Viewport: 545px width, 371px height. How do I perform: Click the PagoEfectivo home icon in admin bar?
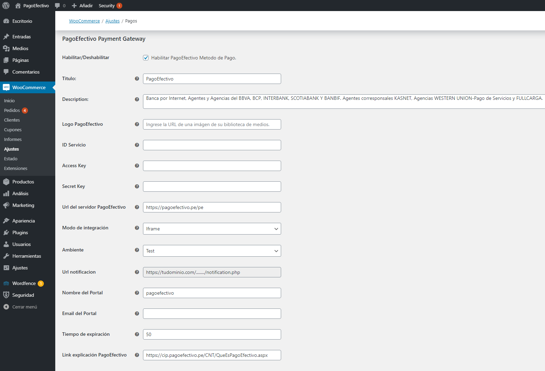pyautogui.click(x=18, y=6)
